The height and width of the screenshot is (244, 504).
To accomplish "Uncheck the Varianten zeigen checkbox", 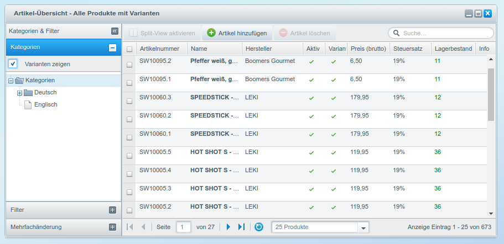I will (13, 64).
